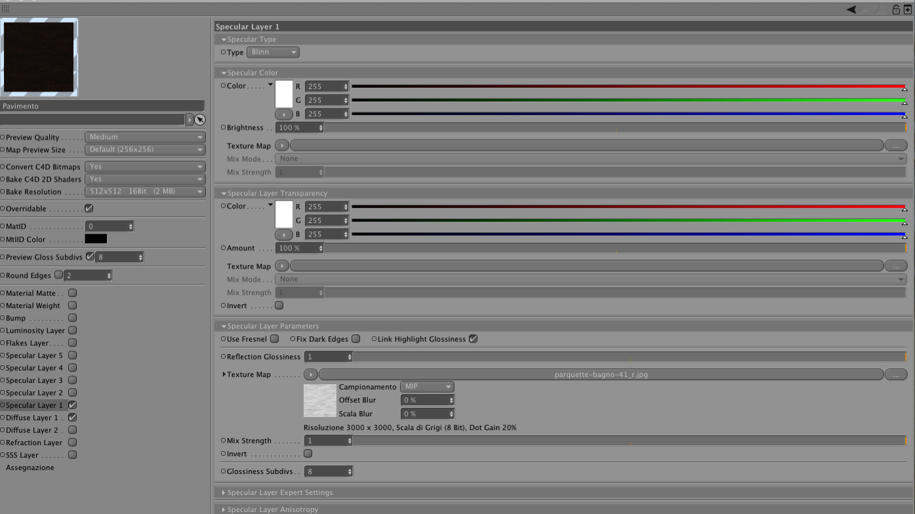Image resolution: width=915 pixels, height=514 pixels.
Task: Click the round cursor picker icon below Pavimento
Action: [200, 120]
